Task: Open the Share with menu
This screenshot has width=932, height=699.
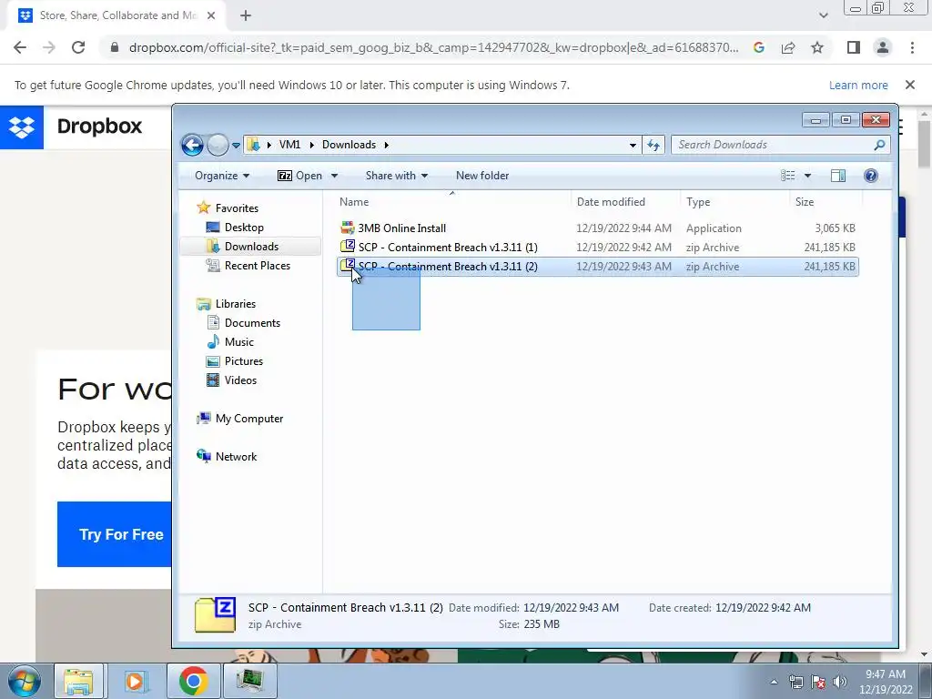Action: click(397, 176)
